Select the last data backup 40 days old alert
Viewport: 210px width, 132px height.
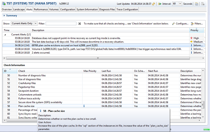tap(104, 42)
